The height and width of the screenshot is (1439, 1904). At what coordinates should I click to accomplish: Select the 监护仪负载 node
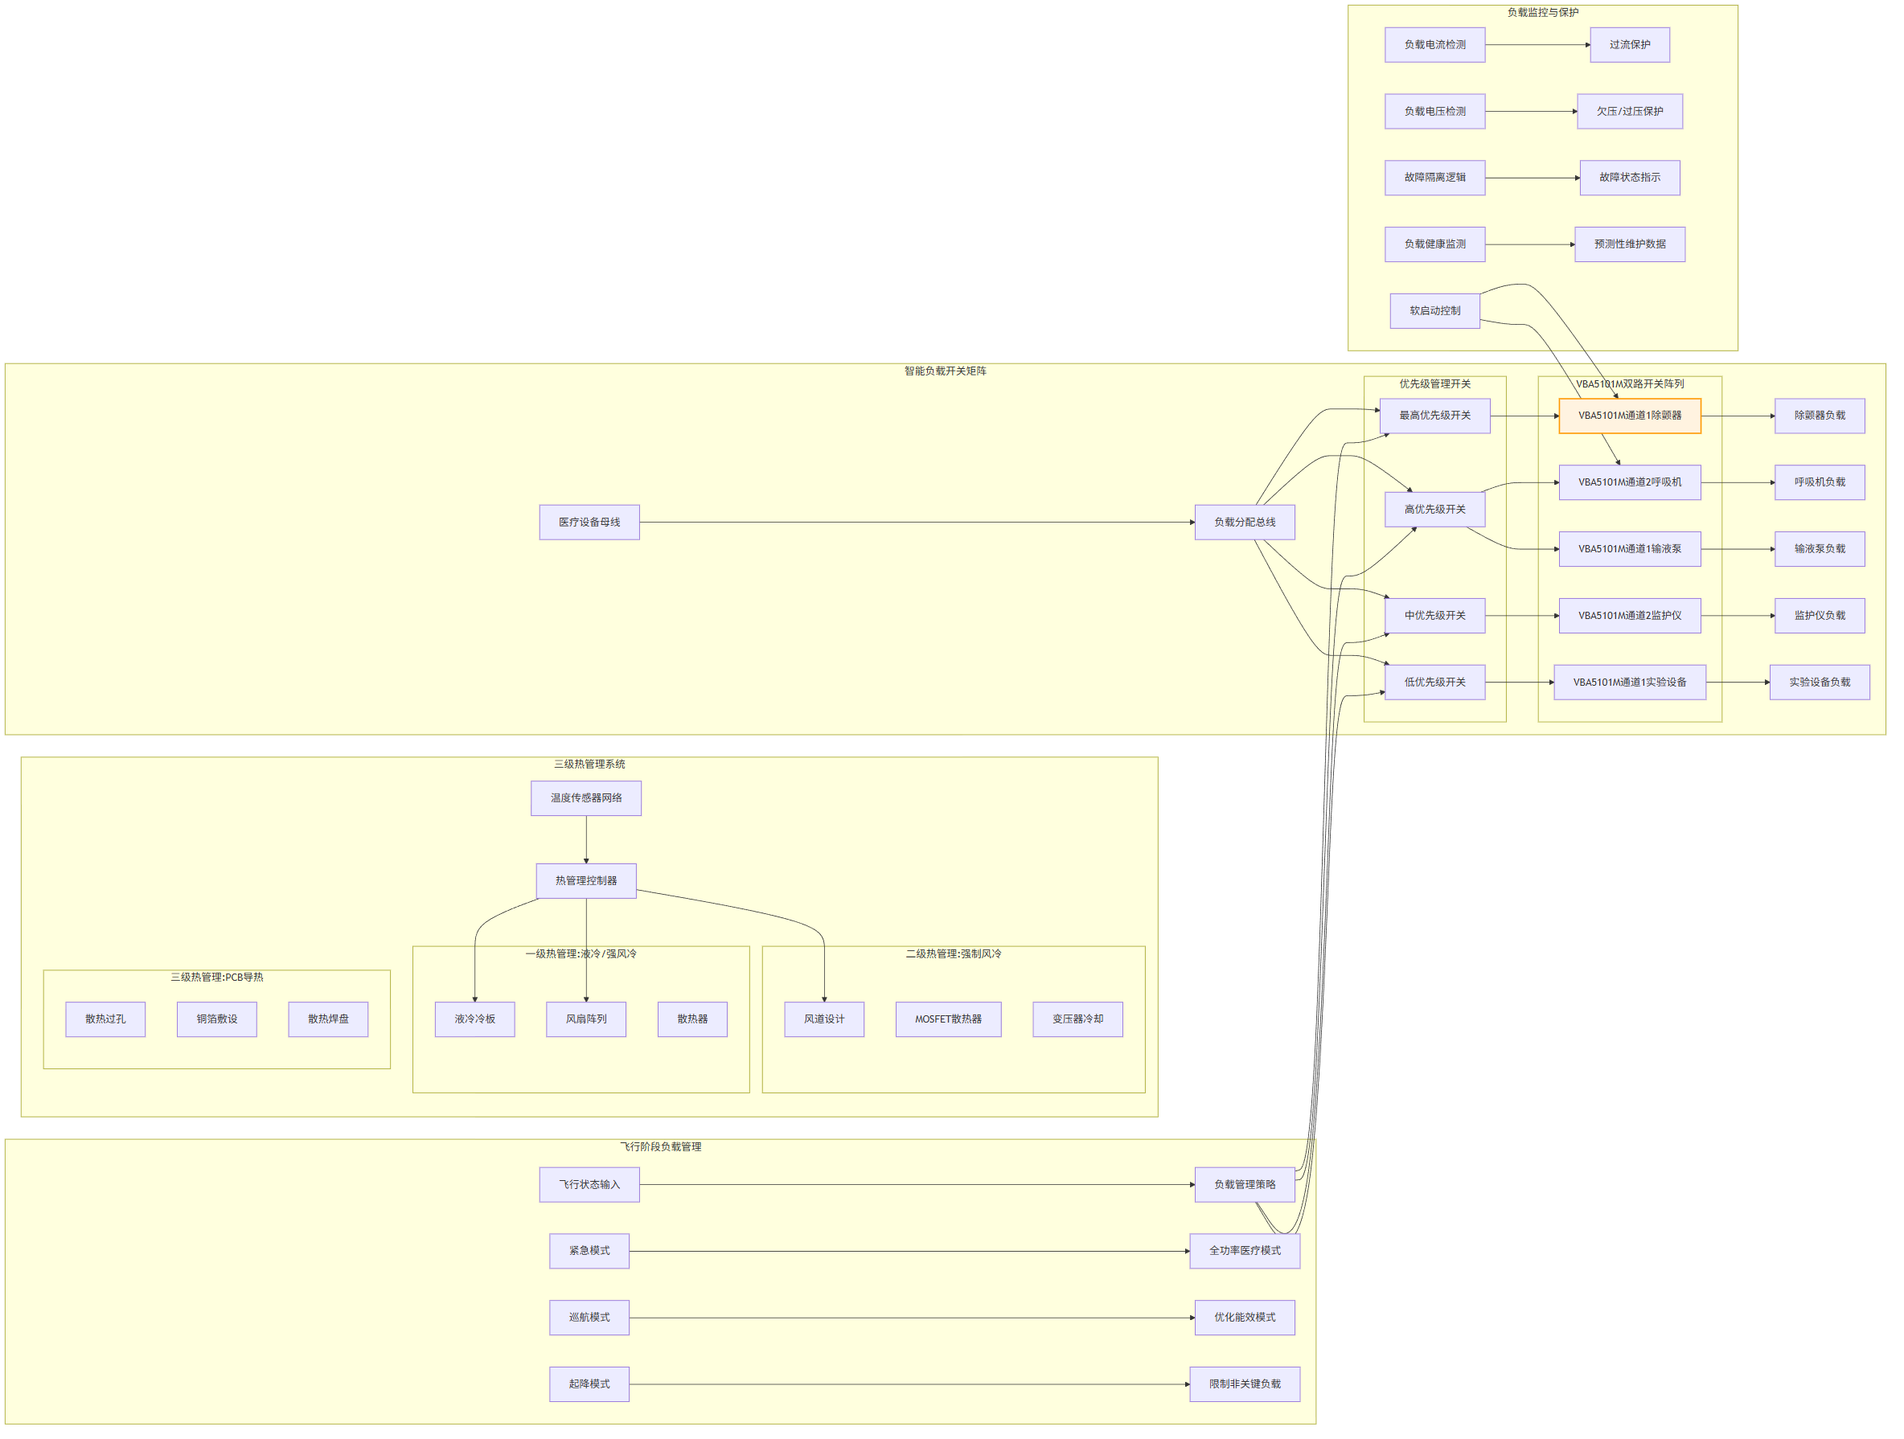coord(1820,615)
